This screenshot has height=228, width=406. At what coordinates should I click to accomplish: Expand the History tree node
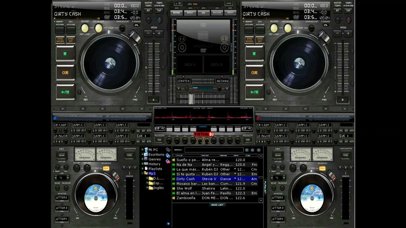tap(142, 164)
